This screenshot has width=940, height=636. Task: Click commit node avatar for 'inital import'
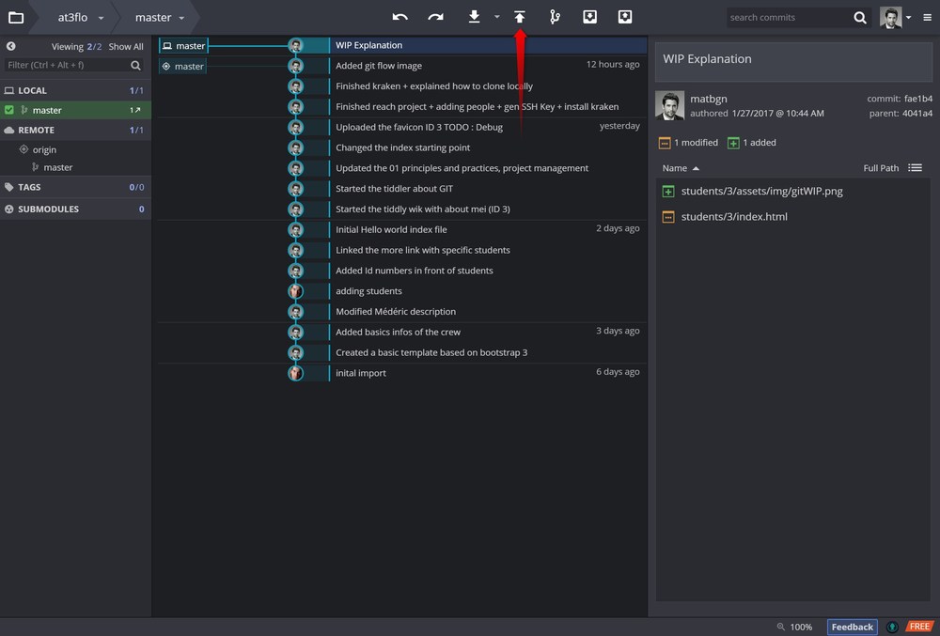click(295, 373)
